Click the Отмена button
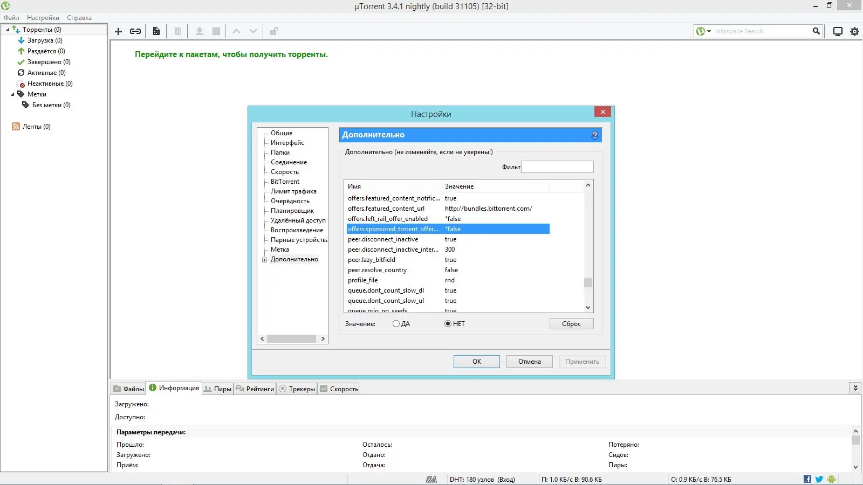This screenshot has width=863, height=485. click(x=530, y=362)
